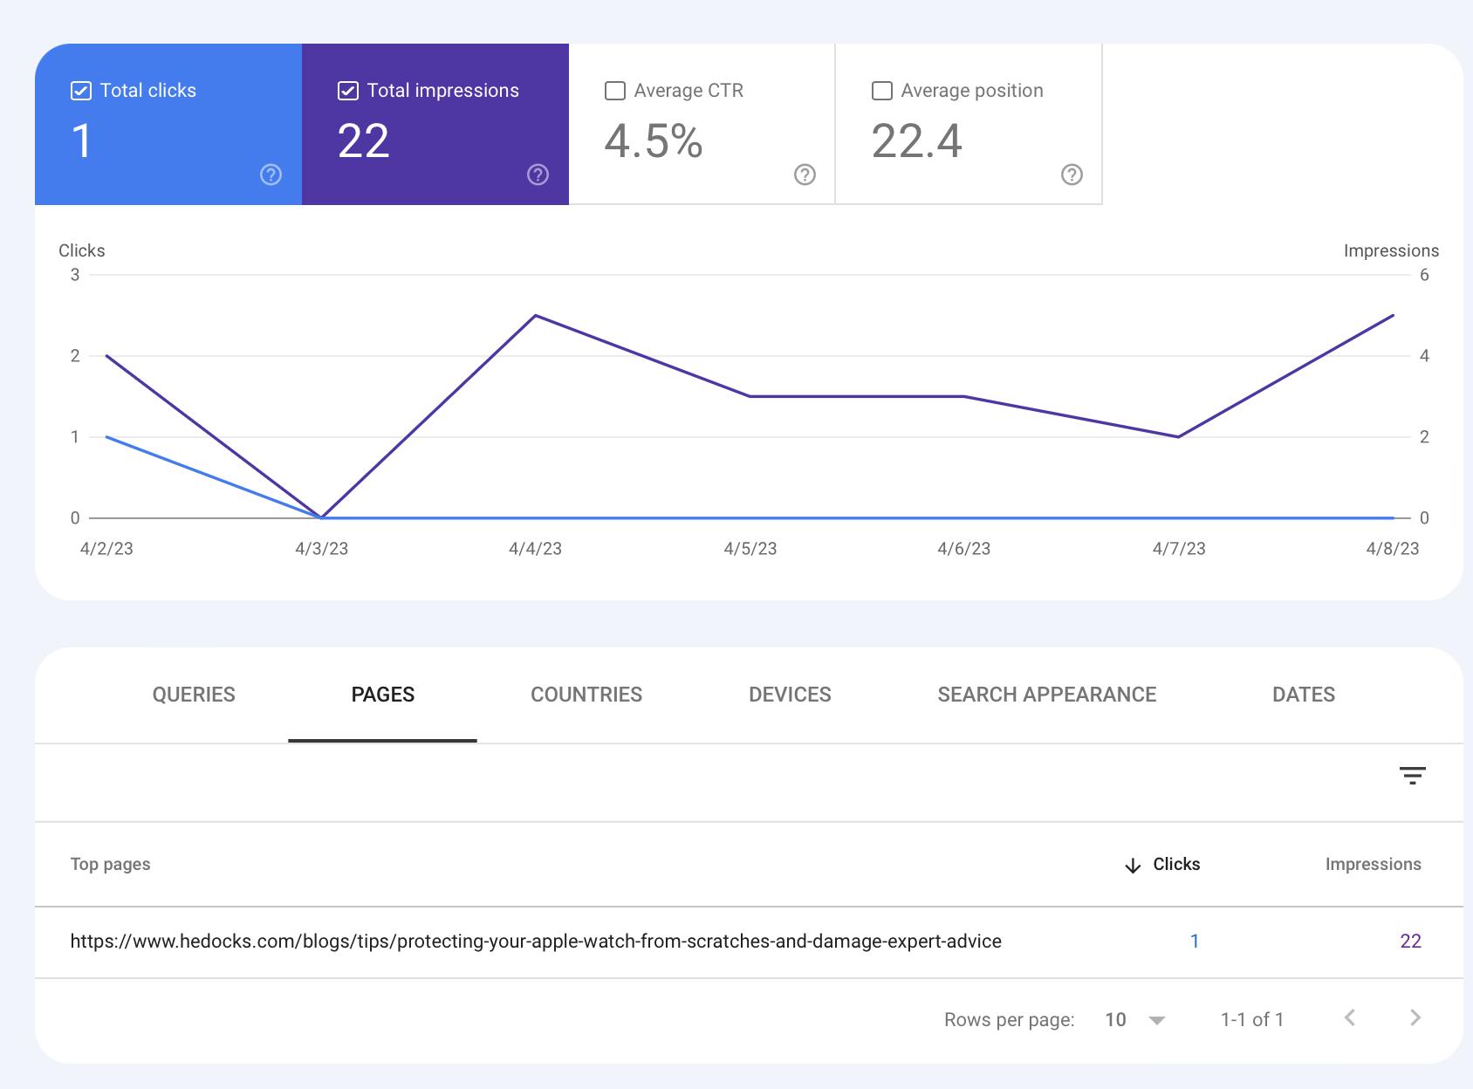Sort the table by Impressions column
This screenshot has height=1089, width=1473.
pos(1373,864)
